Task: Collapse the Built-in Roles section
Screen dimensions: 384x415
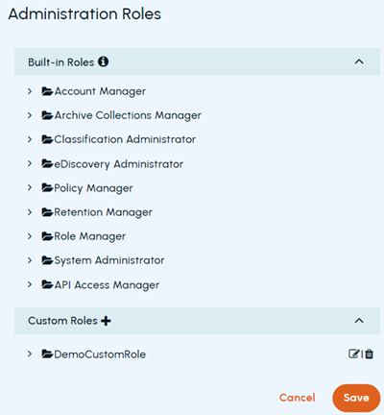Action: point(359,61)
